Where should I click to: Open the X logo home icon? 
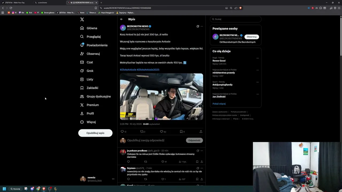tap(82, 19)
